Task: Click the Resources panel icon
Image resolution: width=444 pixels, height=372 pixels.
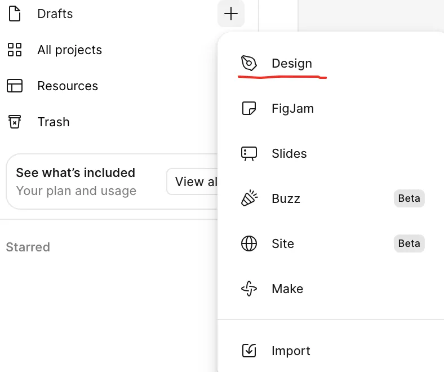Action: click(14, 86)
